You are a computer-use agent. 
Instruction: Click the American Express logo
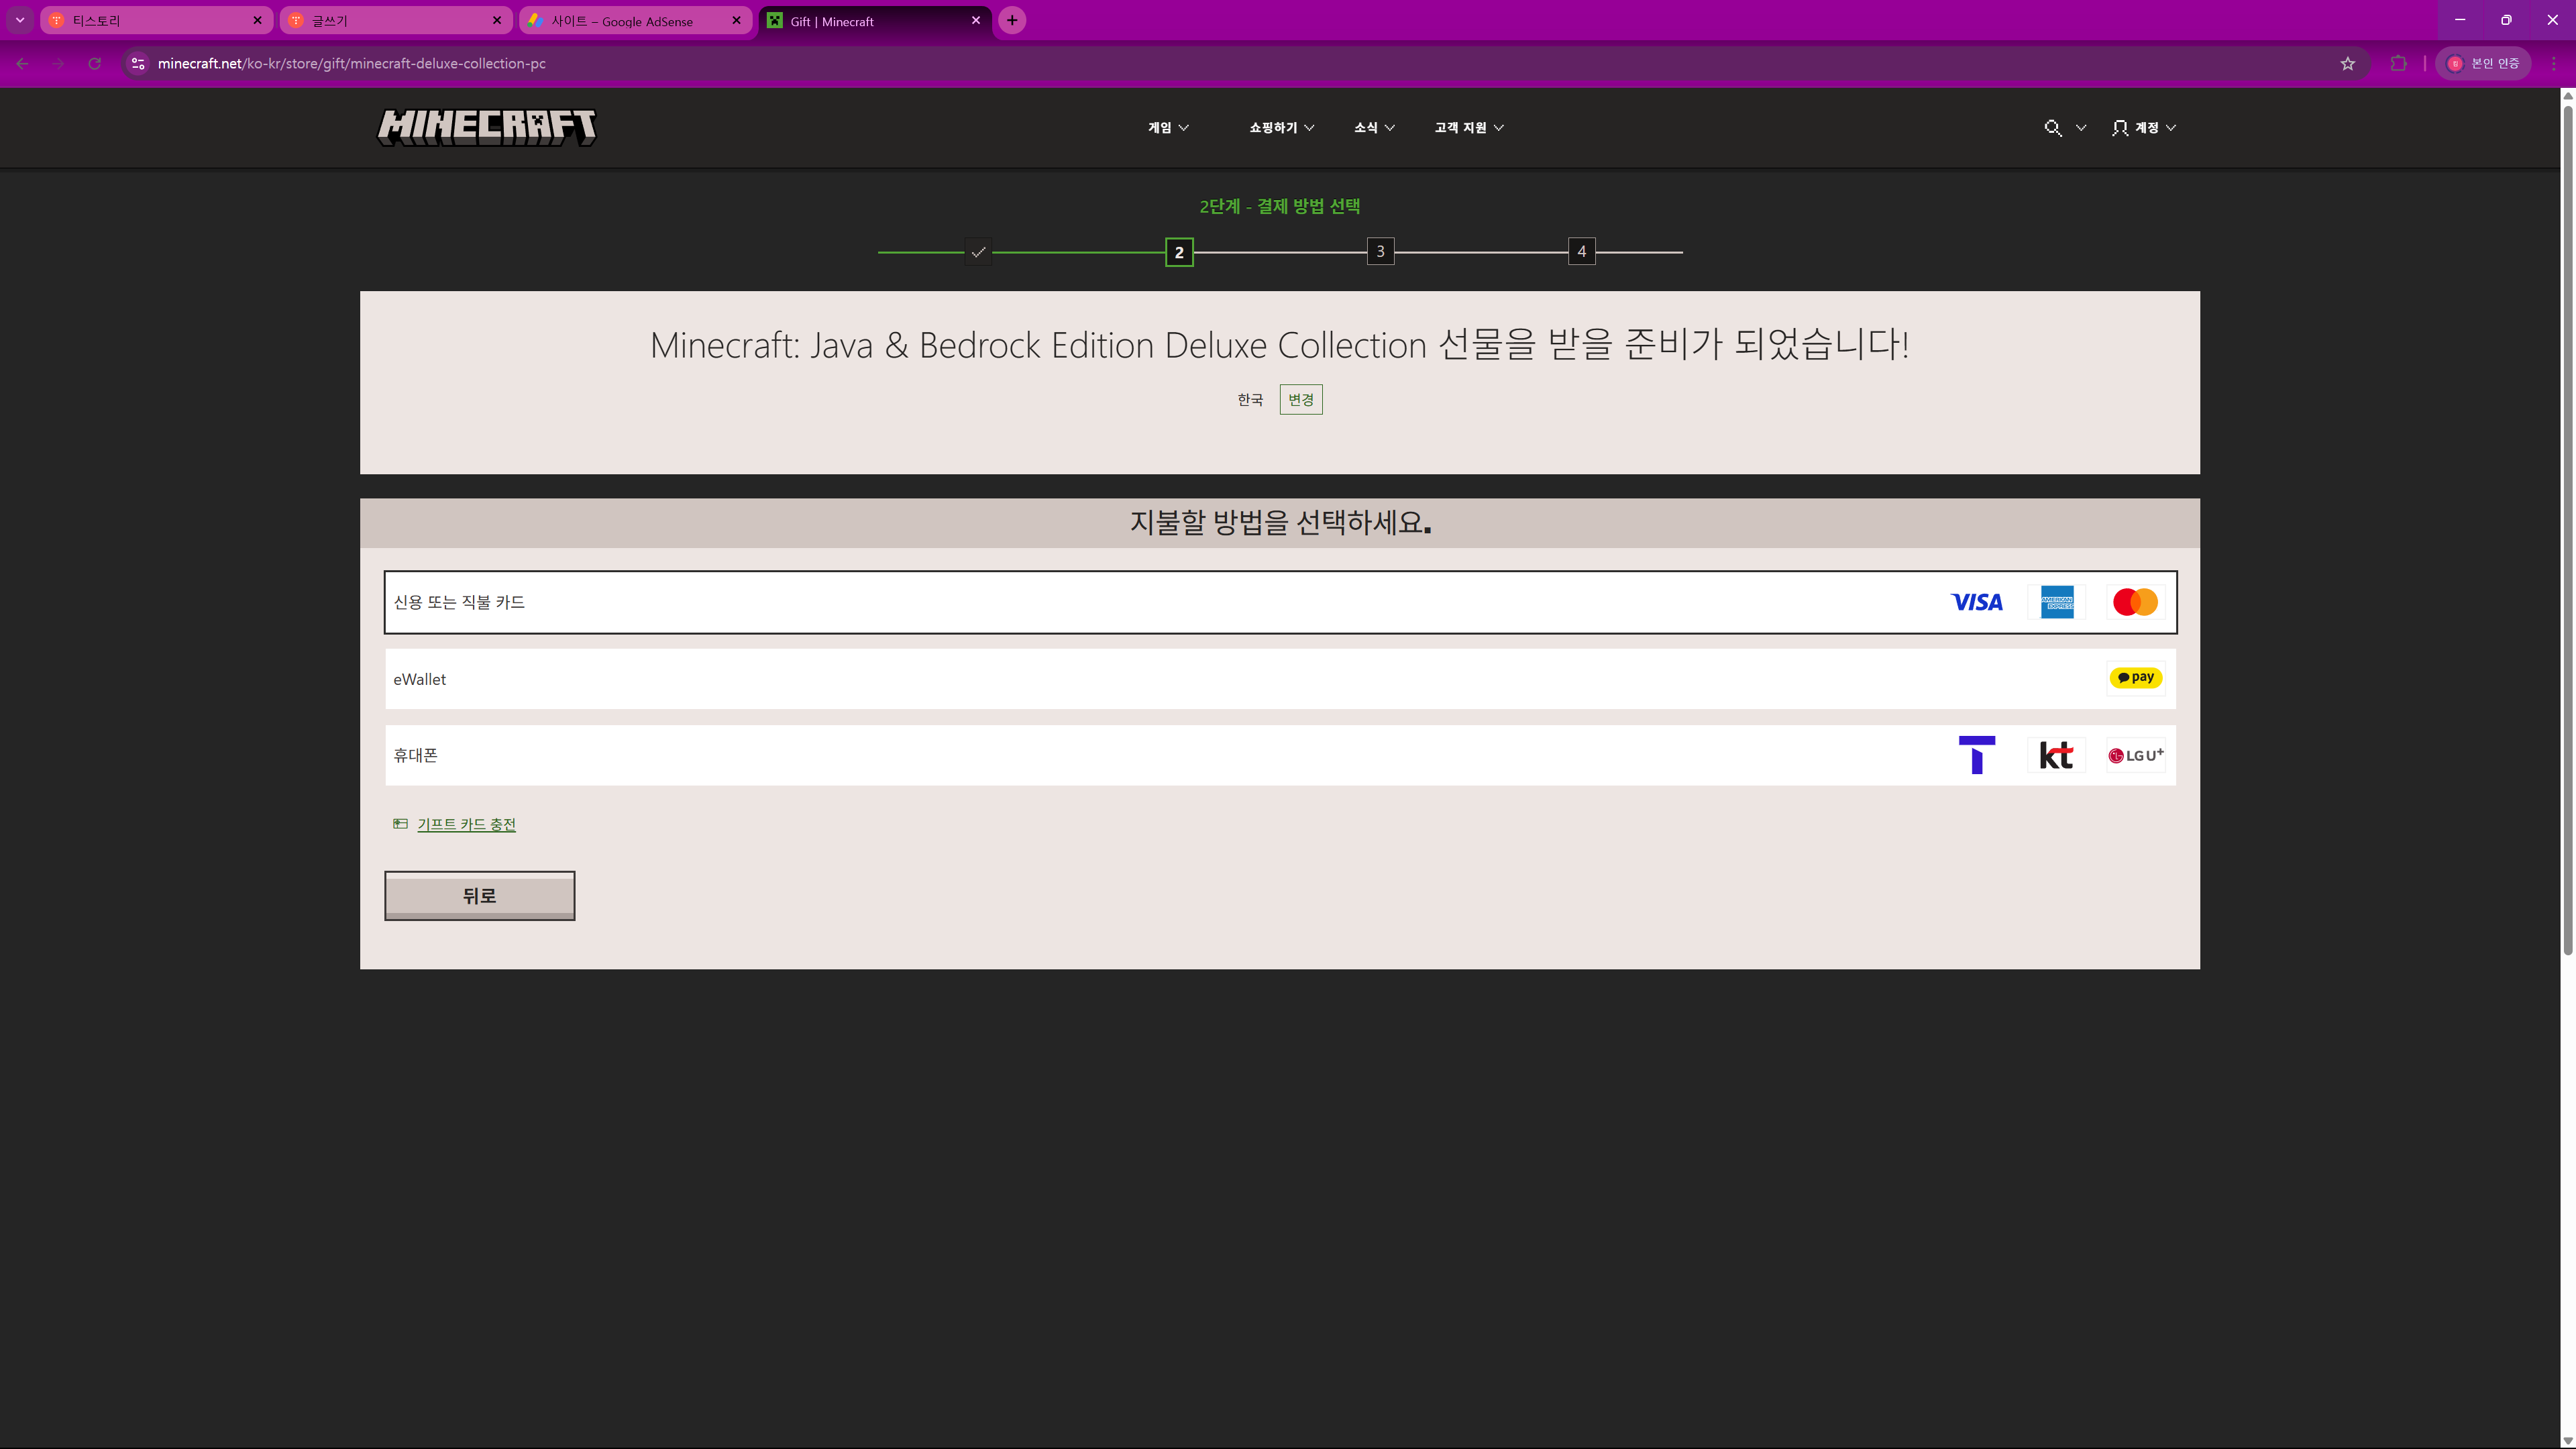[x=2057, y=602]
